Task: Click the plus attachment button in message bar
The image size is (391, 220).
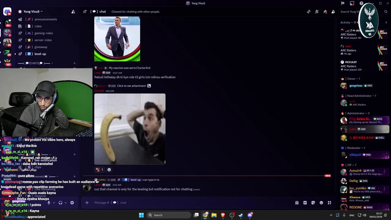Action: (87, 203)
